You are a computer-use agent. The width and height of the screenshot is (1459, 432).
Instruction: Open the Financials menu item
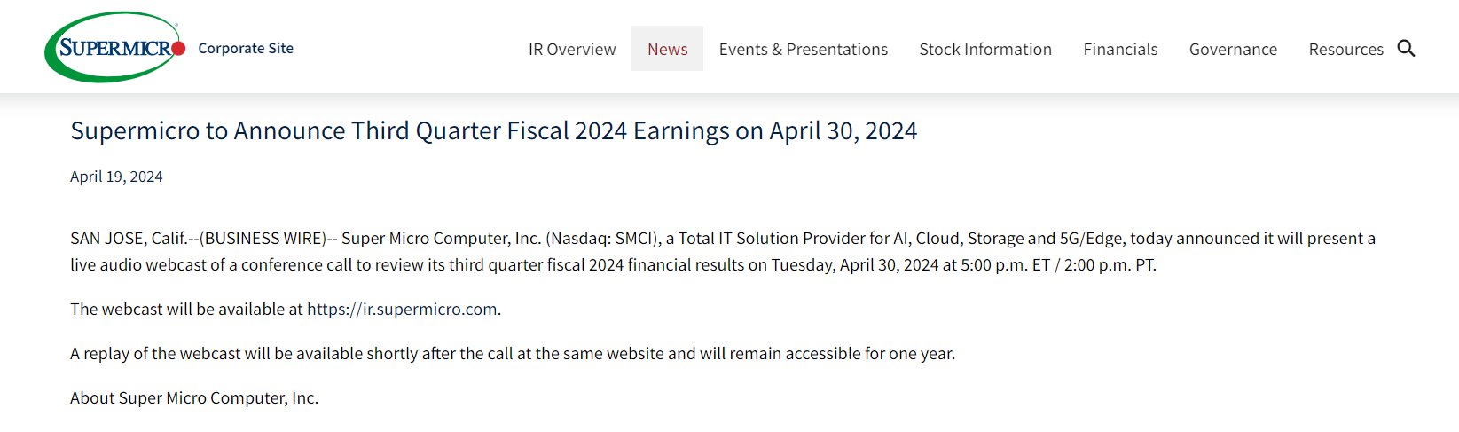point(1120,50)
